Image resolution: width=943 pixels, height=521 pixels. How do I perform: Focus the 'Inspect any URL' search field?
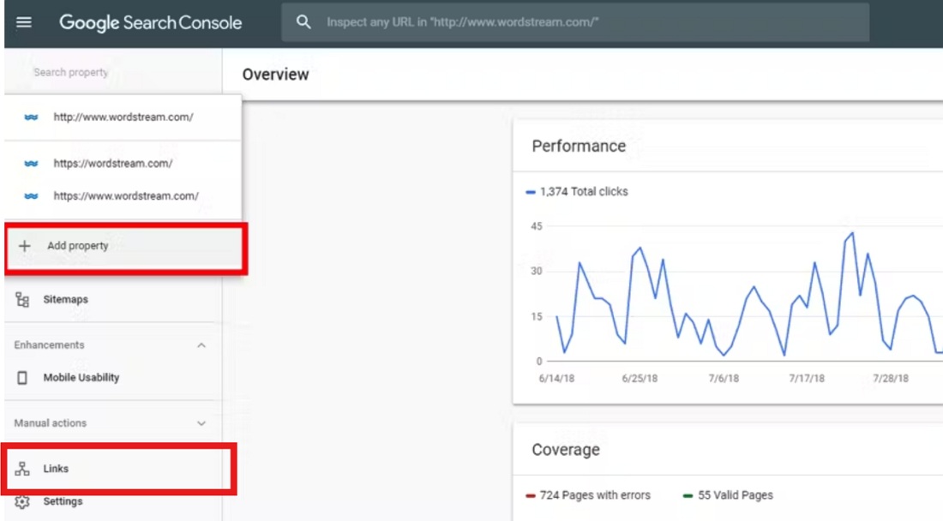click(x=575, y=22)
